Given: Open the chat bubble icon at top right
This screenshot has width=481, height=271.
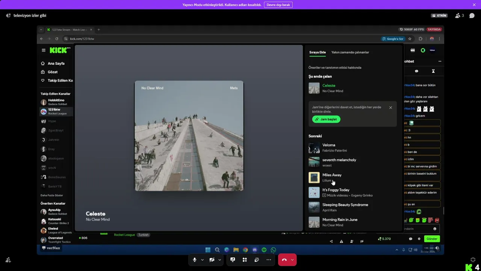Looking at the screenshot, I should click(472, 15).
